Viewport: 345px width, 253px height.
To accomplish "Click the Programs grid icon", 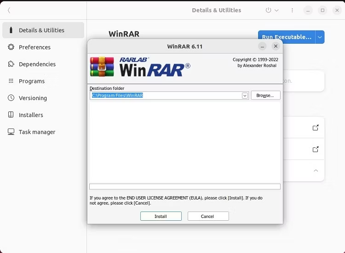I will [x=11, y=81].
